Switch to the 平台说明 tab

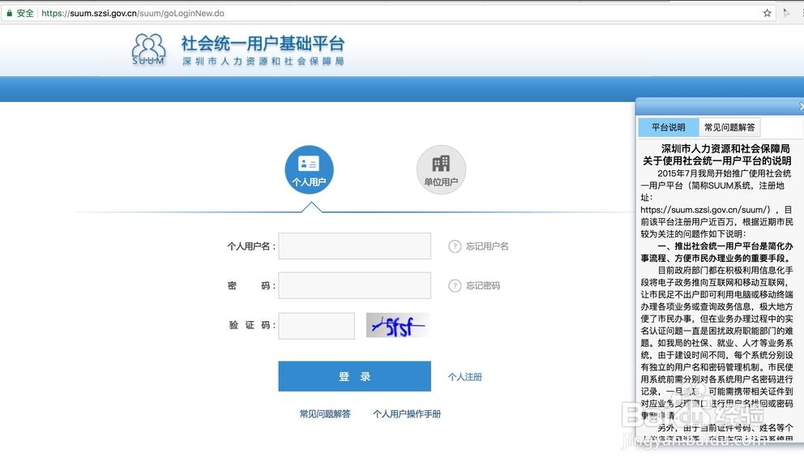tap(668, 127)
